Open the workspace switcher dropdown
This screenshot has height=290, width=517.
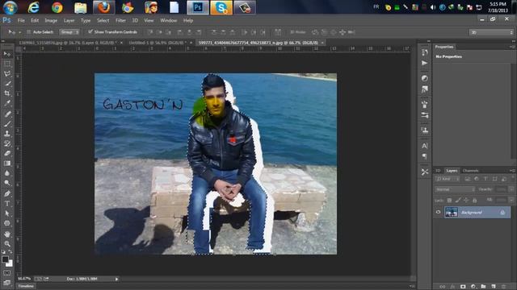pos(491,32)
